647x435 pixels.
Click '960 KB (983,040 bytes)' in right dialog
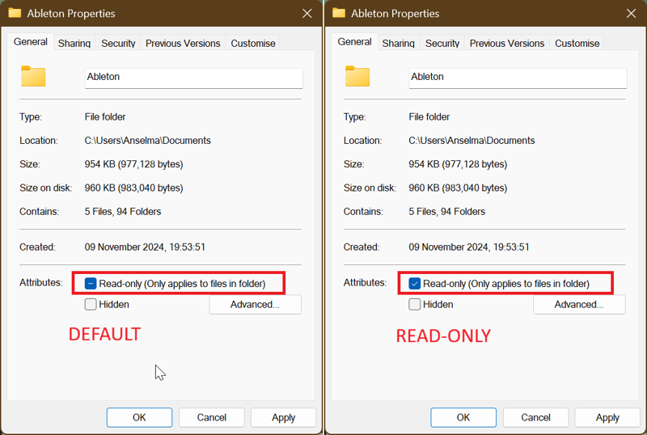click(458, 188)
